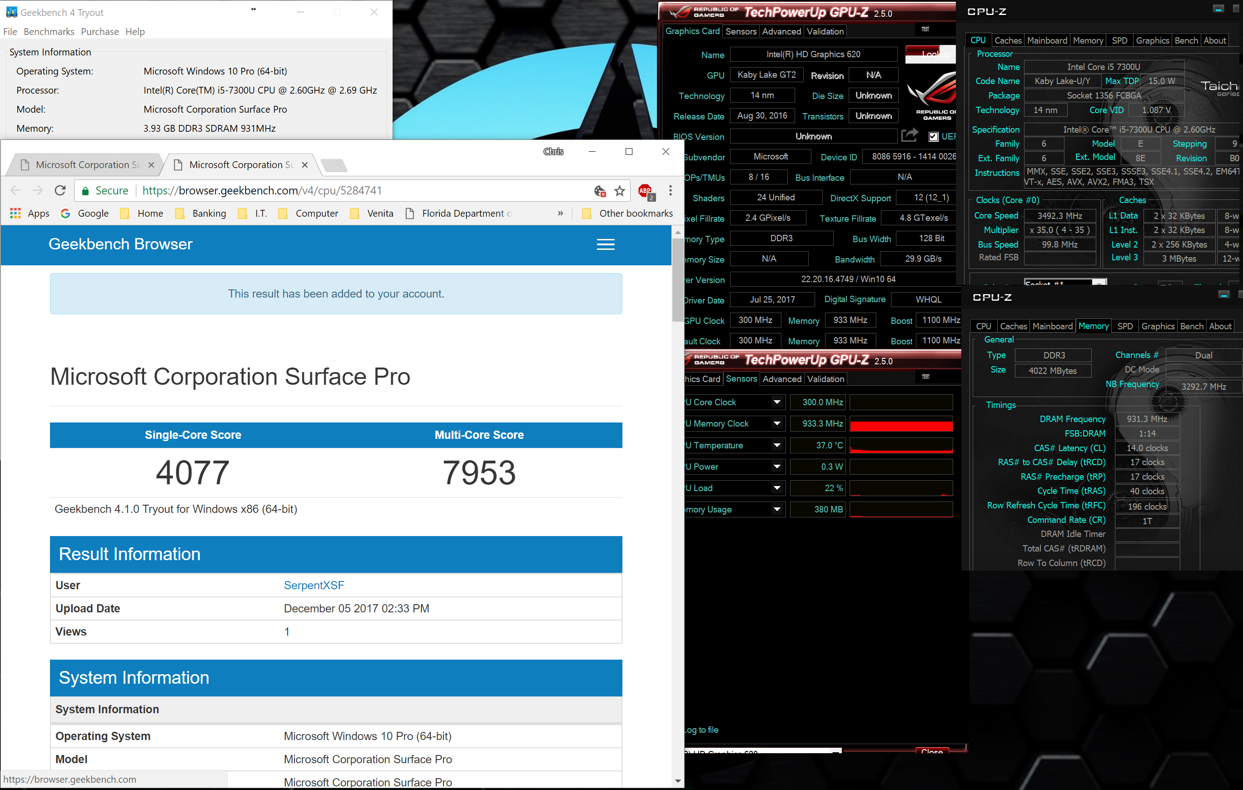Open Validation tab in upper GPU-Z
The height and width of the screenshot is (790, 1243).
coord(825,31)
